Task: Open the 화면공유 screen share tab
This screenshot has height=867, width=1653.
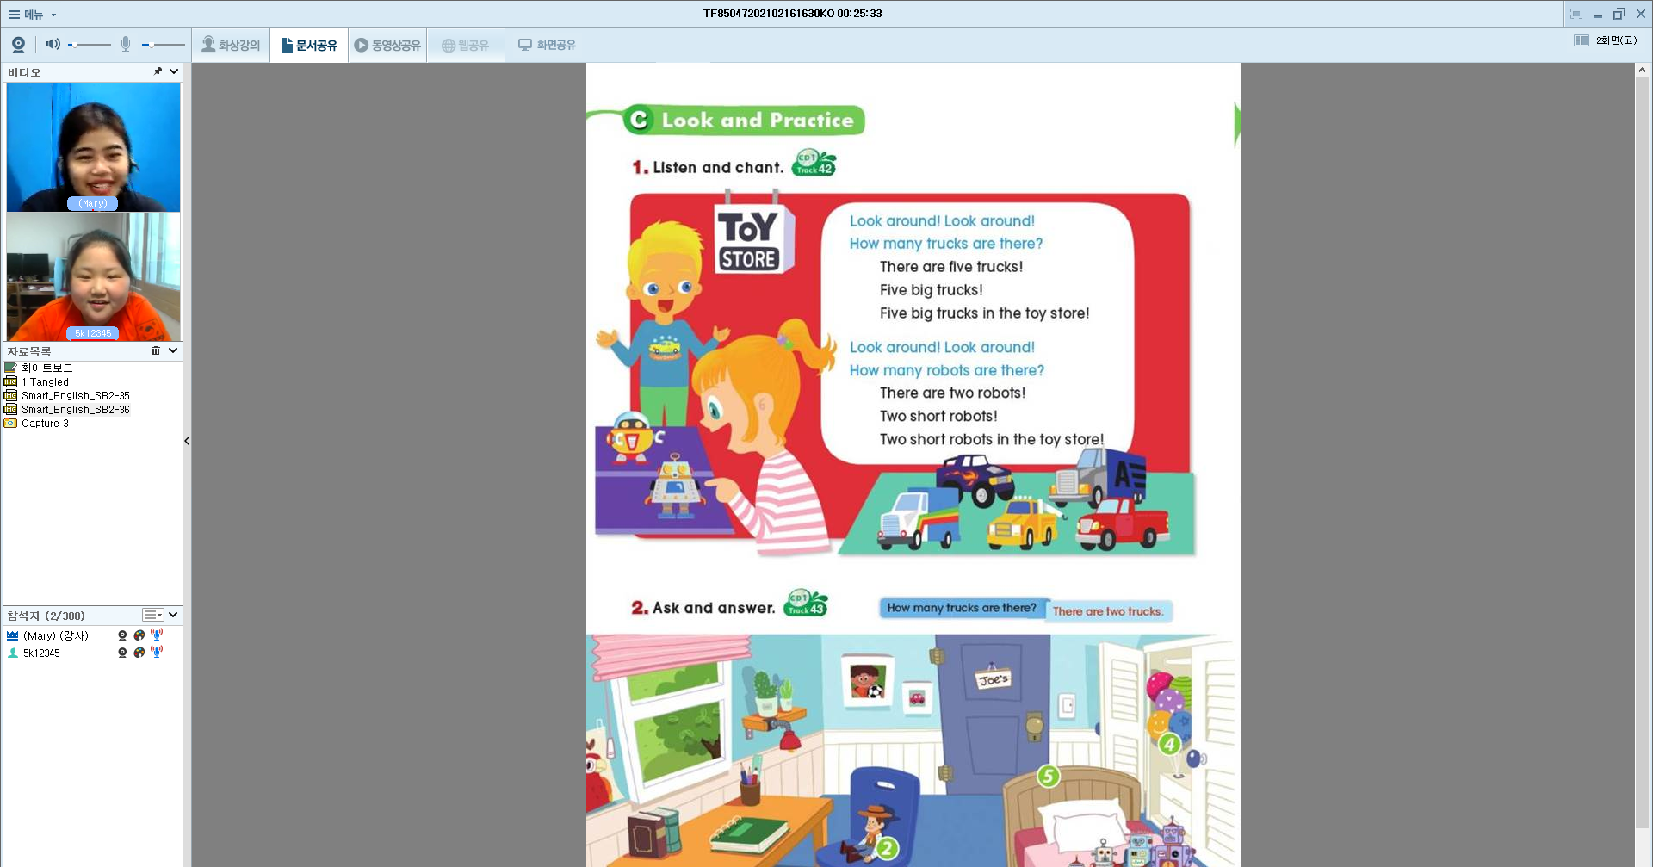Action: pyautogui.click(x=547, y=45)
